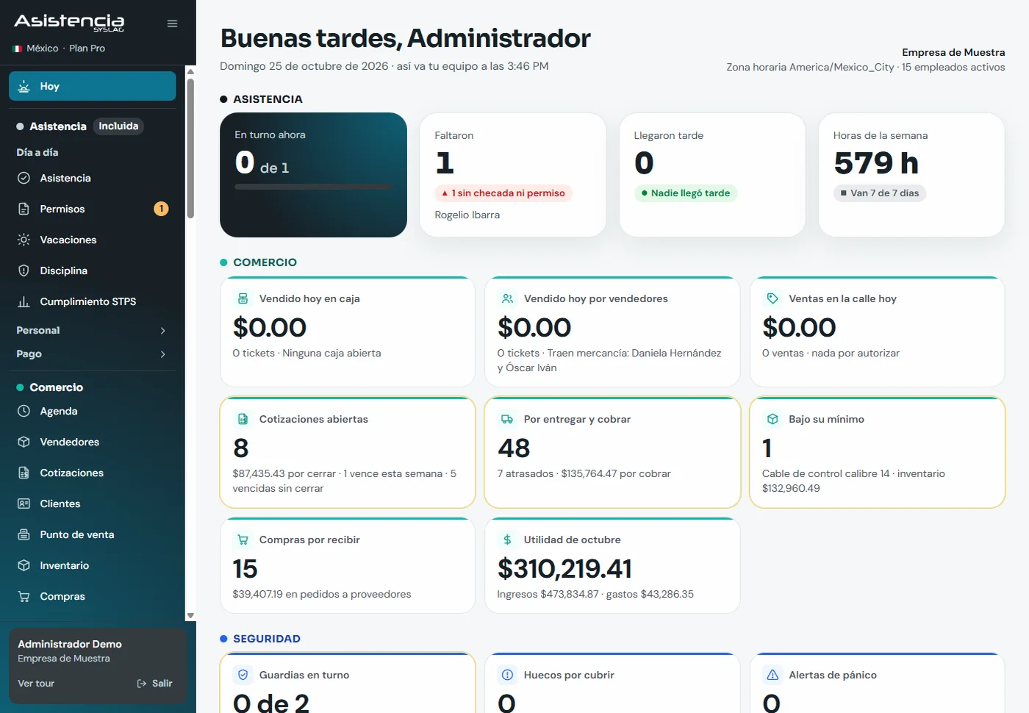Click the Cotizaciones file icon in sidebar

[x=24, y=473]
